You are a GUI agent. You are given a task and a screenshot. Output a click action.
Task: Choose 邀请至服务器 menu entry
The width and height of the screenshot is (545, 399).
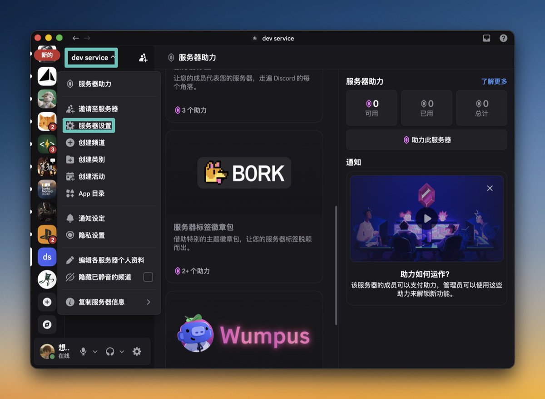pyautogui.click(x=109, y=109)
